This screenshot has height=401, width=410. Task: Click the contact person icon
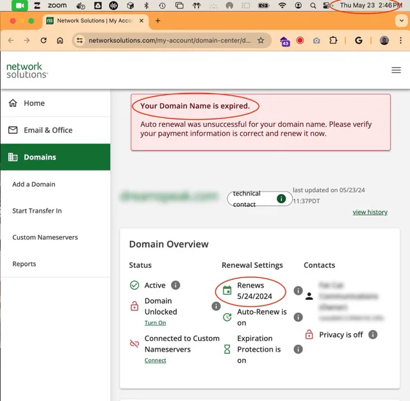point(309,296)
